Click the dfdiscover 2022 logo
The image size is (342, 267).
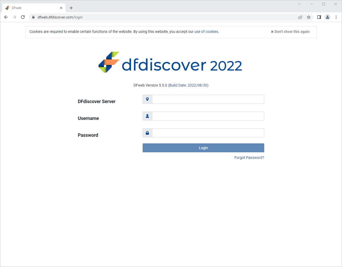[170, 62]
